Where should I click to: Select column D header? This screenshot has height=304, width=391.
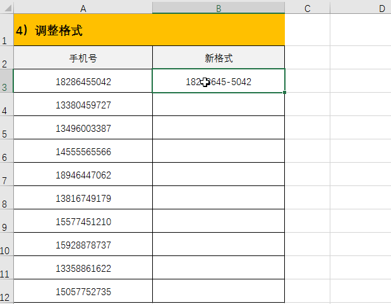tap(361, 8)
